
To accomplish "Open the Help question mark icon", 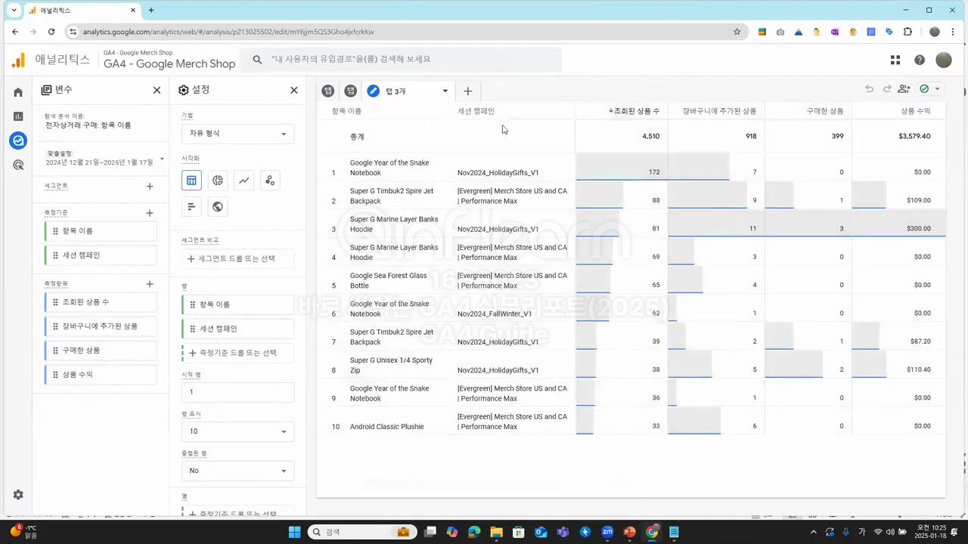I will [x=920, y=60].
